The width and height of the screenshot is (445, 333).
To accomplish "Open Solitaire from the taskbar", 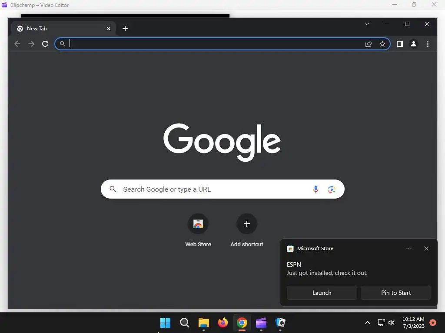I will click(x=280, y=323).
